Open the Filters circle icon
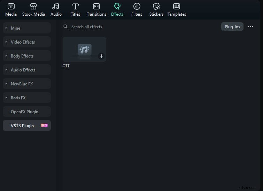Viewport: 263px width, 191px height. tap(137, 6)
